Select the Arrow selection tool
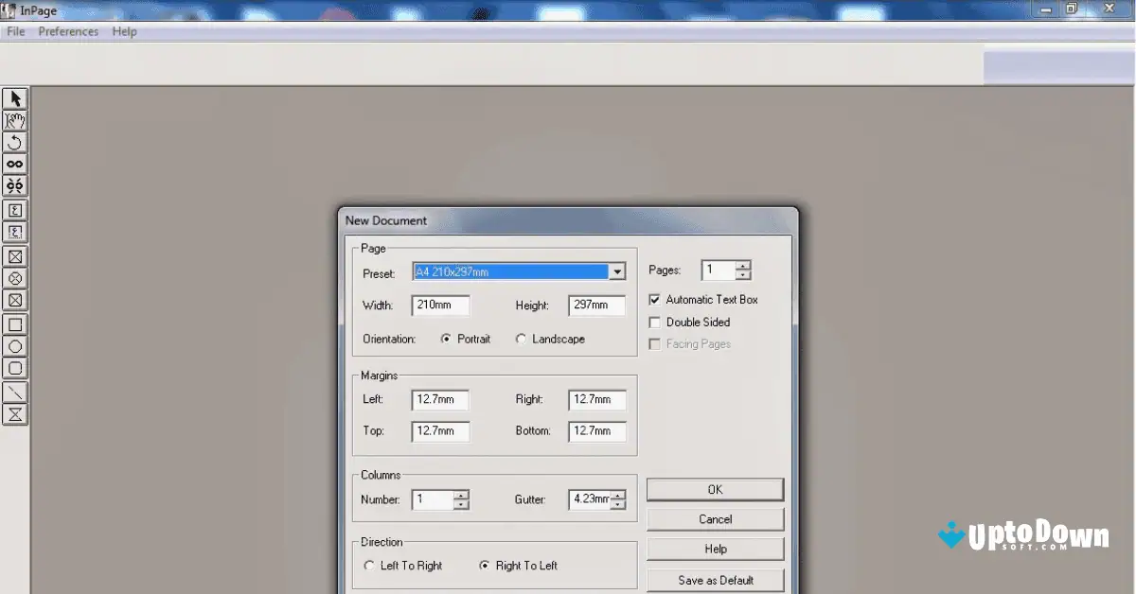The height and width of the screenshot is (594, 1136). [x=14, y=98]
